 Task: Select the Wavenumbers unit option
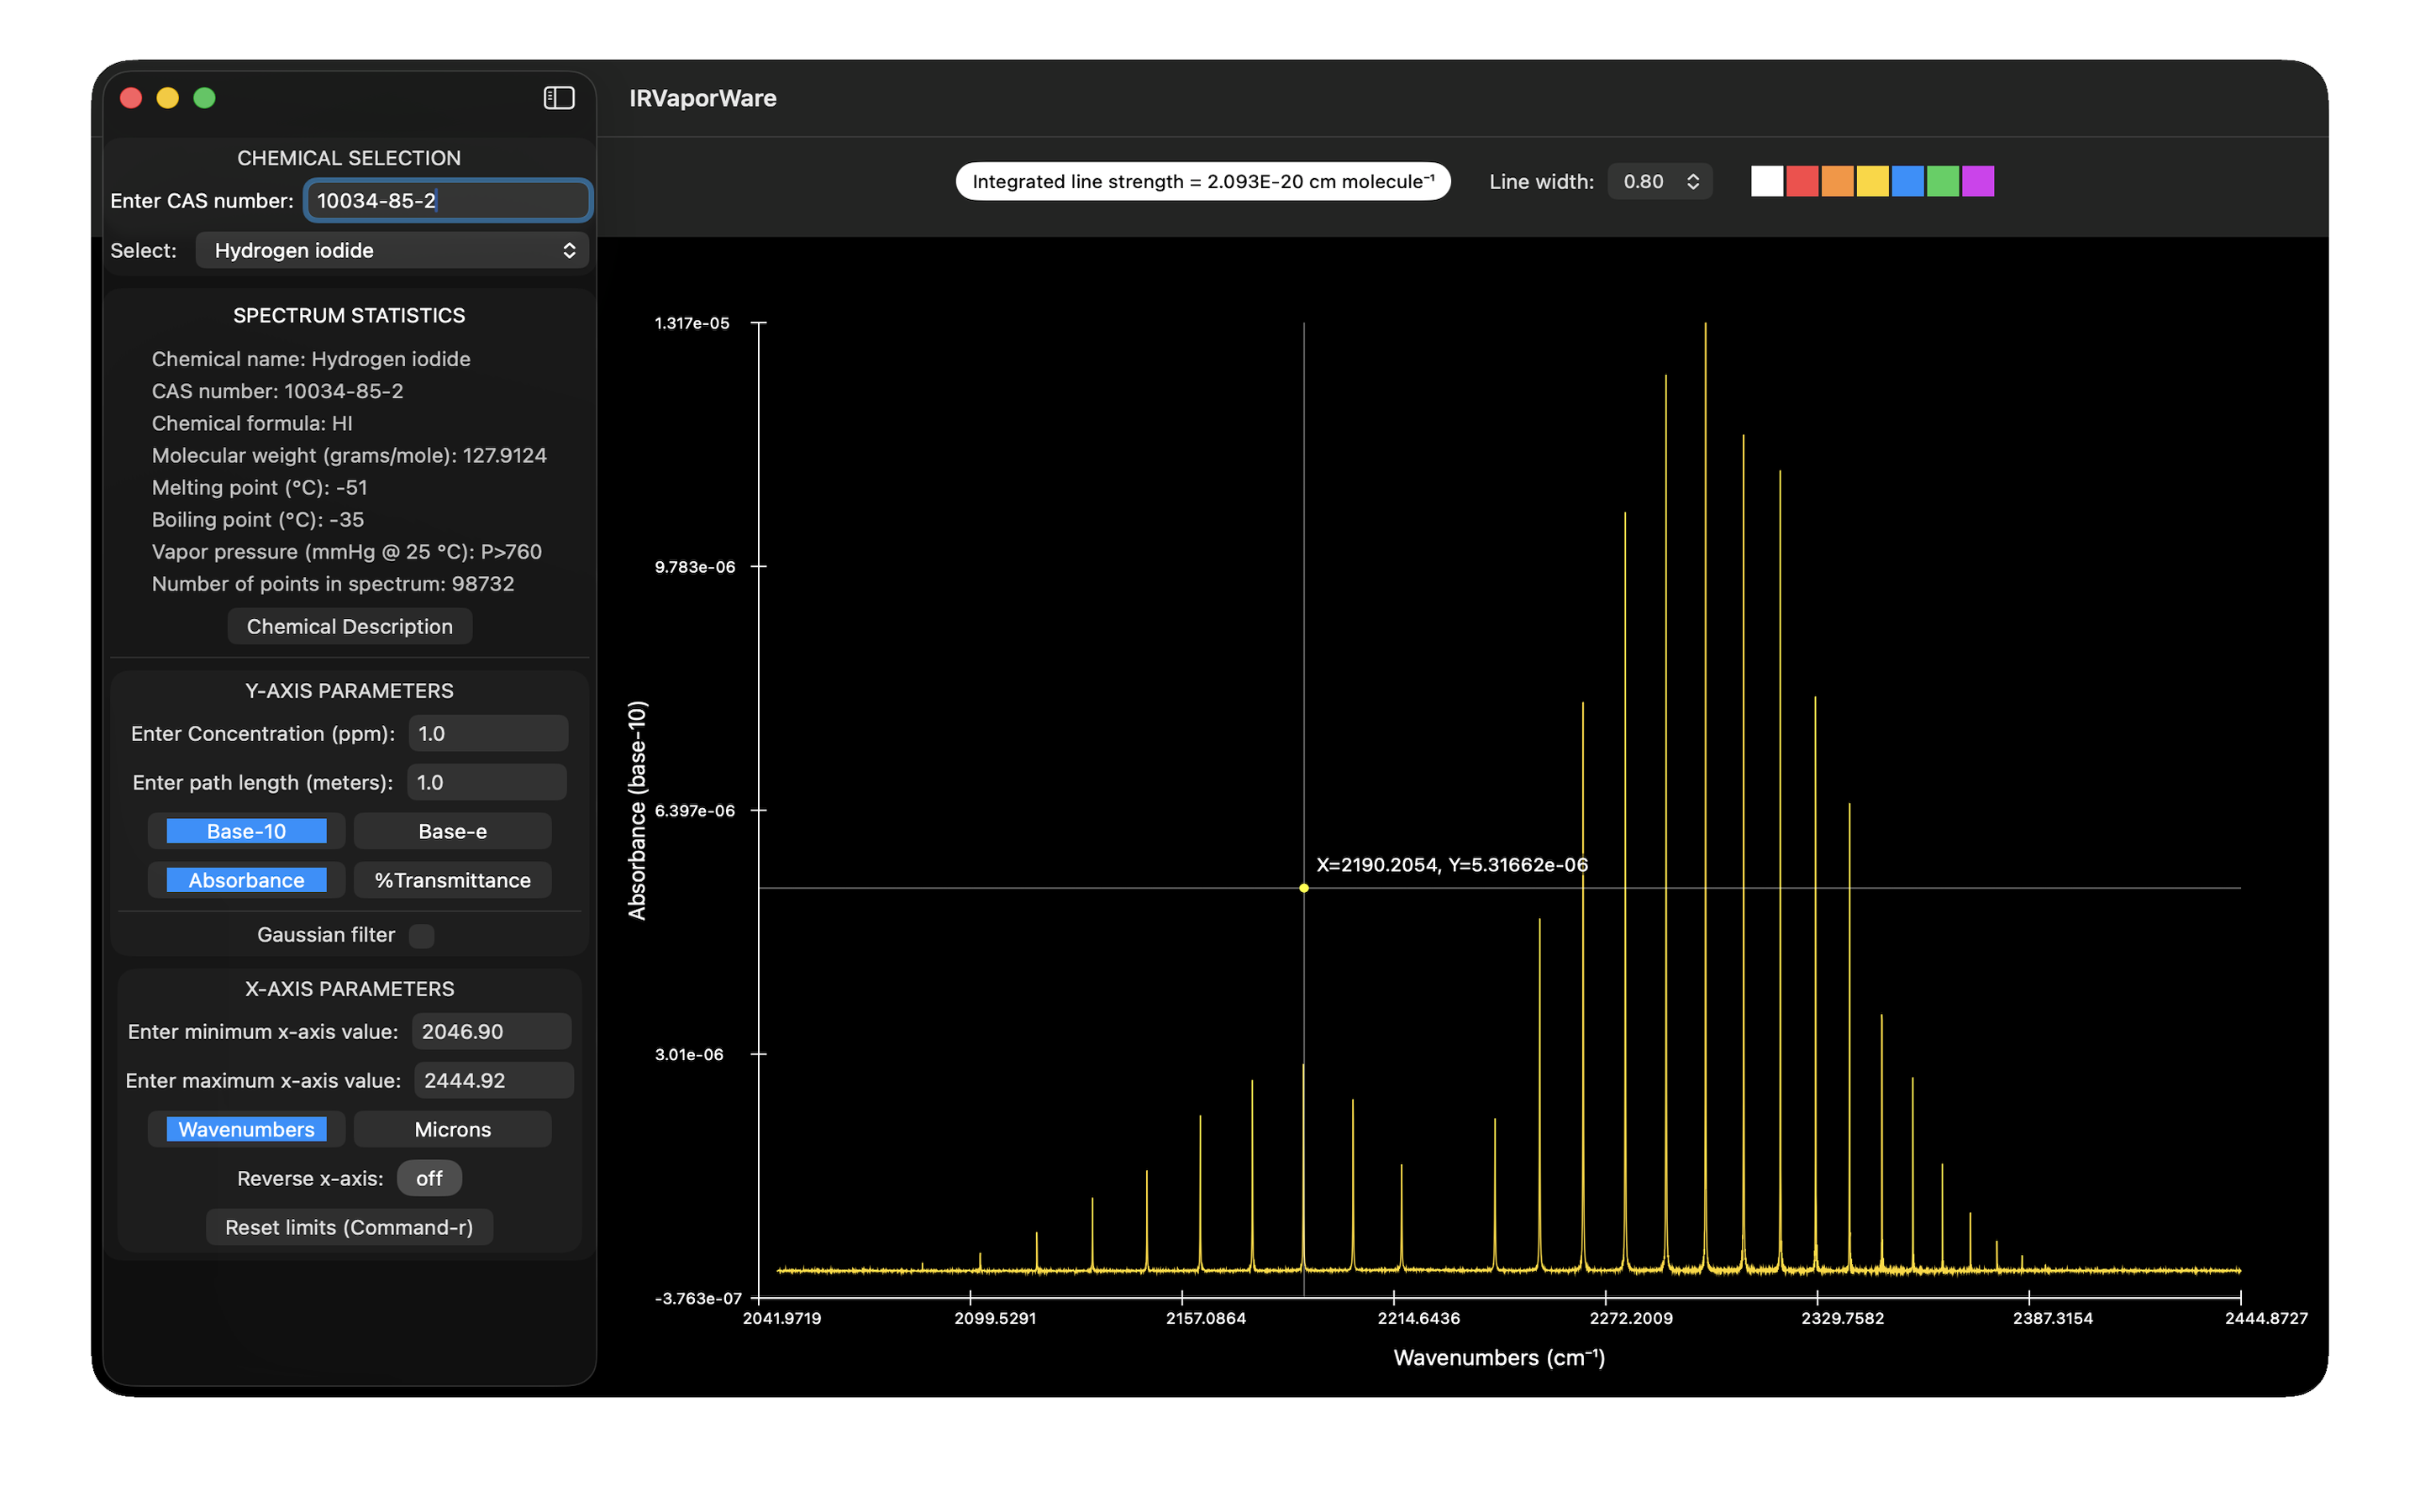[246, 1129]
